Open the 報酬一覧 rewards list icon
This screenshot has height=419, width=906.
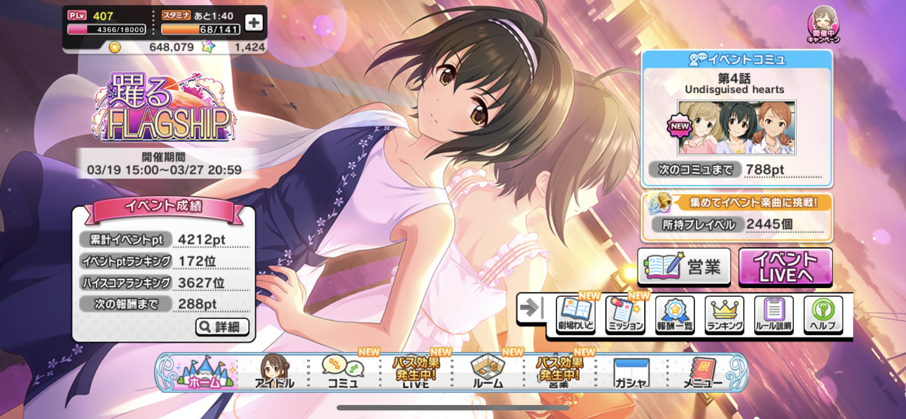(x=675, y=314)
